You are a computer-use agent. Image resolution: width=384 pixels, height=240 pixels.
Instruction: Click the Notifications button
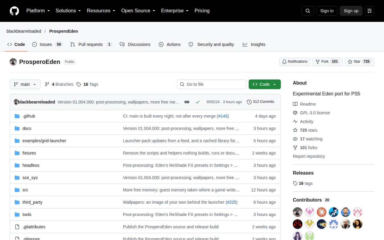coord(295,61)
